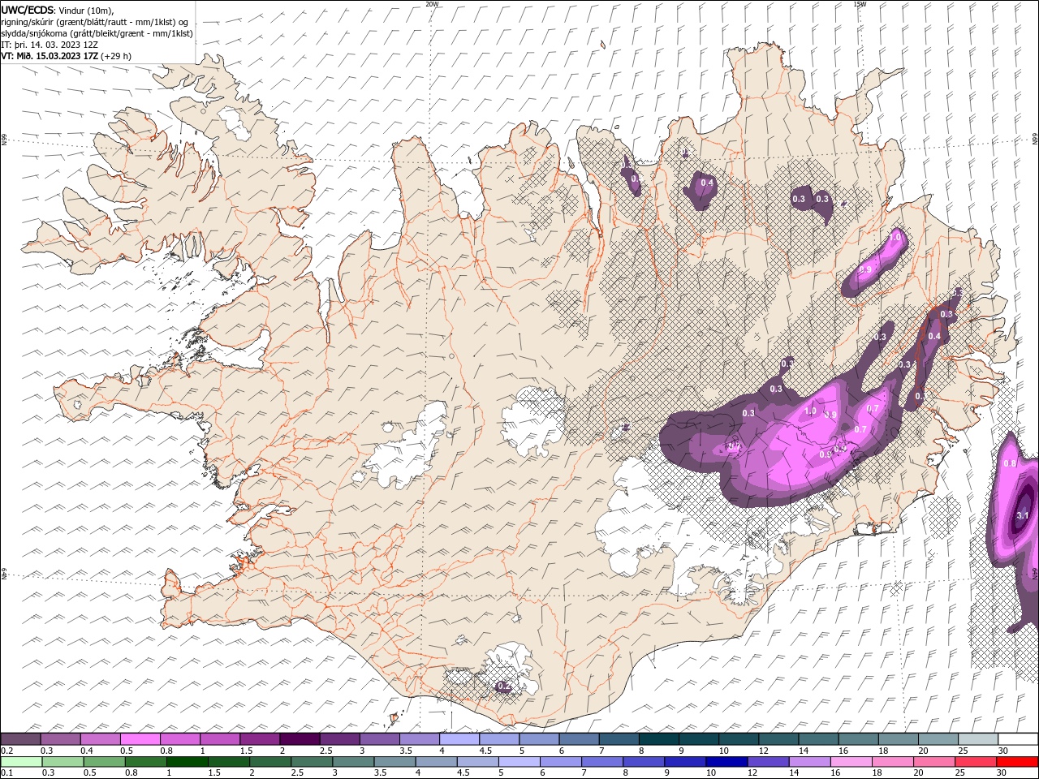Pick the darkest green 1 swatch in the lower legend row

(x=187, y=762)
